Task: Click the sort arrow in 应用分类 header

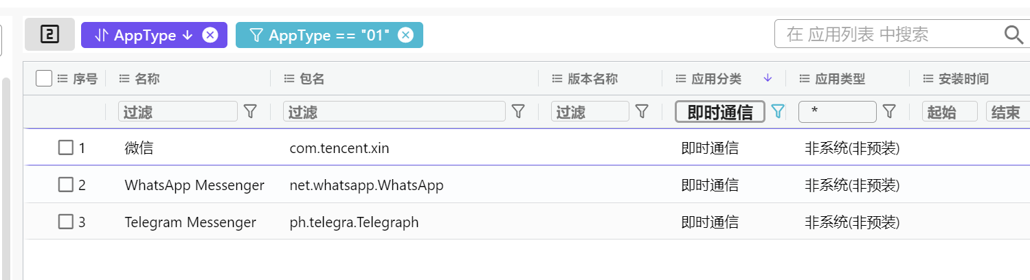Action: click(768, 79)
